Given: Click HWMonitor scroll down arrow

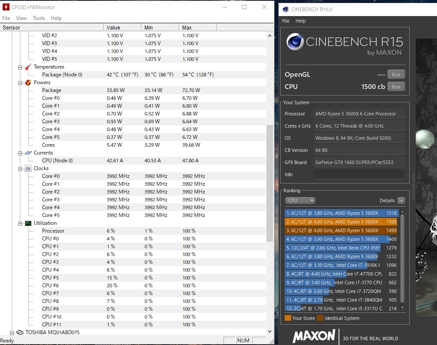Looking at the screenshot, I should (269, 332).
